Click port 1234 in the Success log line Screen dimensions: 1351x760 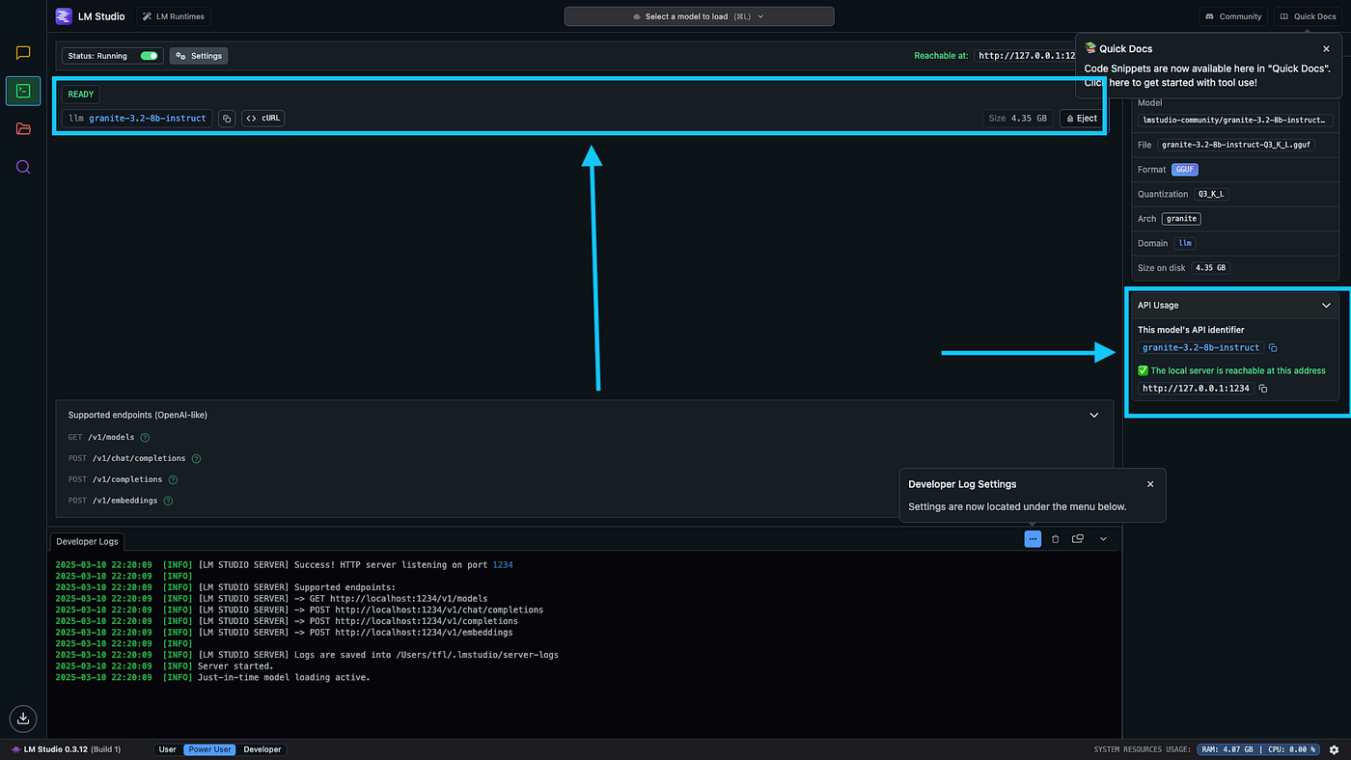(503, 565)
